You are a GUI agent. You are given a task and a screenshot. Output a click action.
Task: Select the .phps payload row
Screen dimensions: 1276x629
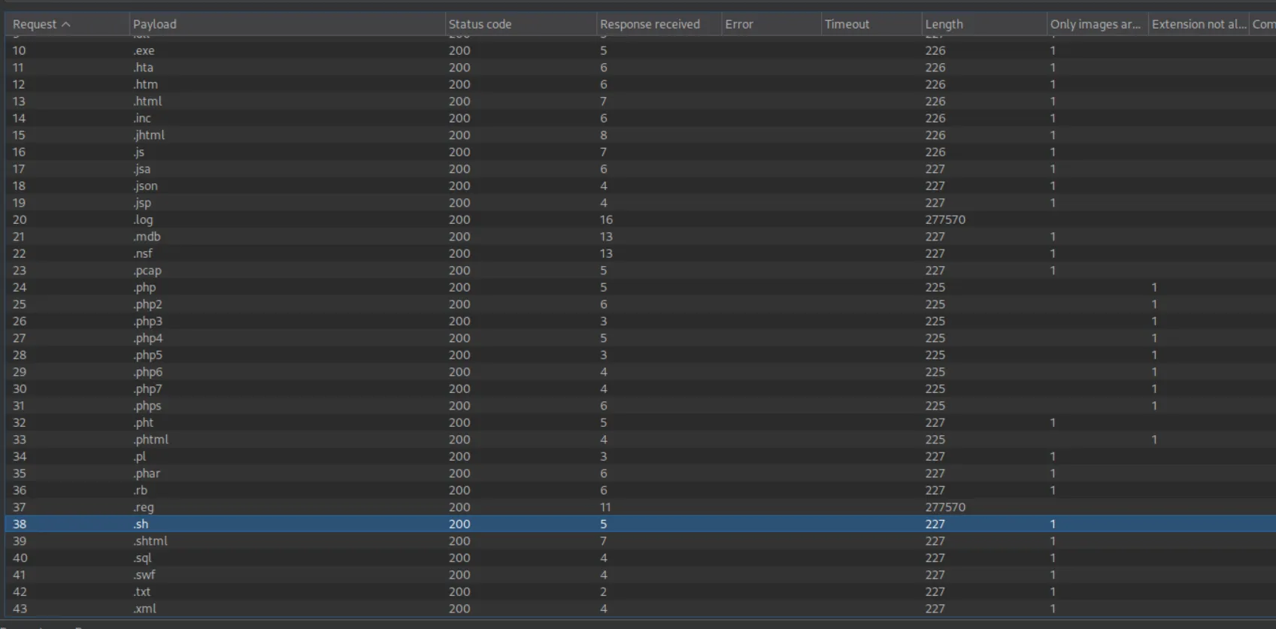click(x=641, y=406)
